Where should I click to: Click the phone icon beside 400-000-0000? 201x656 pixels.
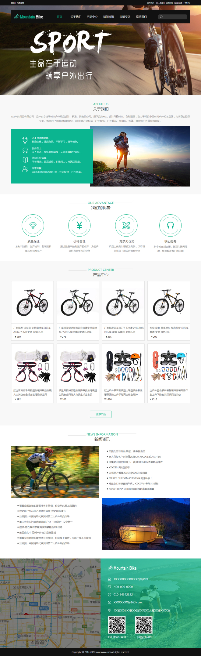click(x=110, y=586)
